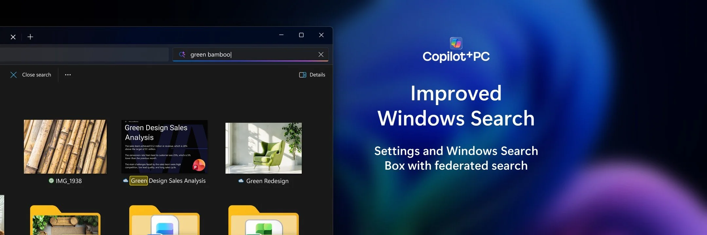Screen dimensions: 707x235
Task: Click the AI search magnifier icon
Action: coord(182,55)
